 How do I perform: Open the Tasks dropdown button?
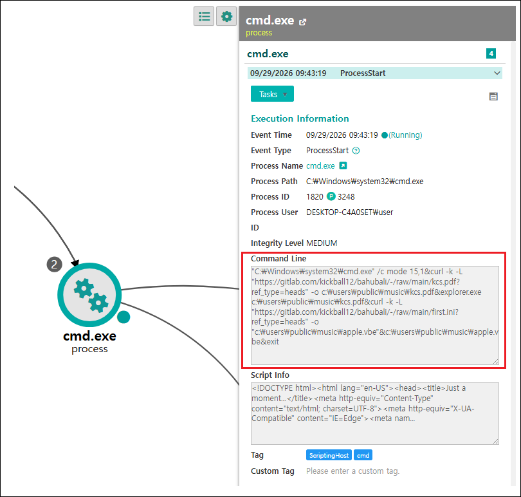(x=272, y=94)
